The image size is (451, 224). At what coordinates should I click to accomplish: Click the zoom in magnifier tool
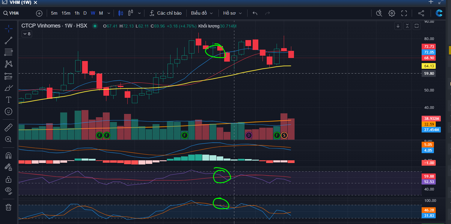(x=8, y=139)
